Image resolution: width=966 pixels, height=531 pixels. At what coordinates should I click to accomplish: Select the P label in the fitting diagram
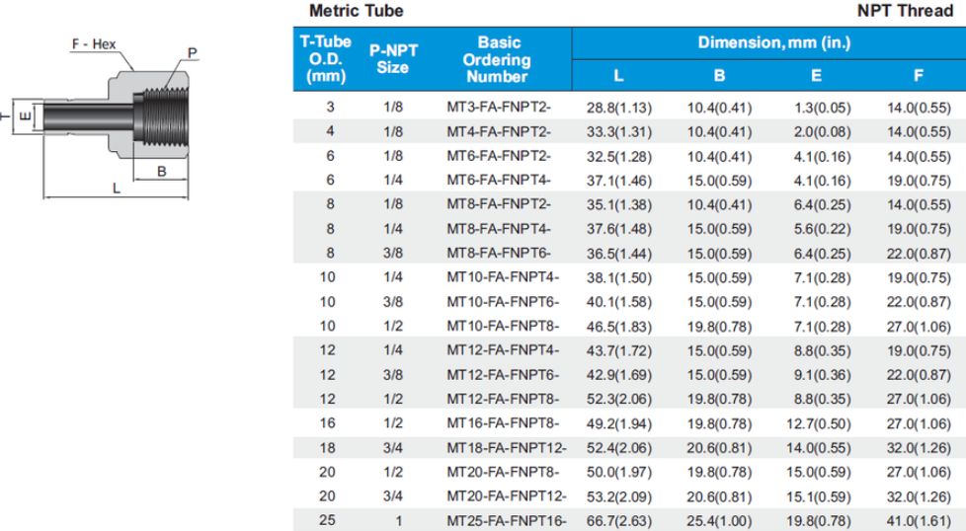coord(192,52)
